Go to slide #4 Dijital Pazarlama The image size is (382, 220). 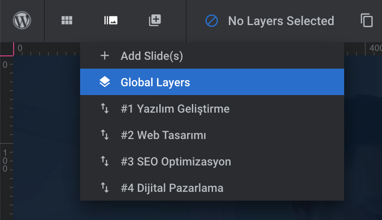tap(172, 188)
